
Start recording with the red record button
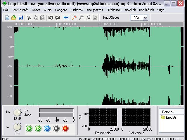(x=65, y=129)
